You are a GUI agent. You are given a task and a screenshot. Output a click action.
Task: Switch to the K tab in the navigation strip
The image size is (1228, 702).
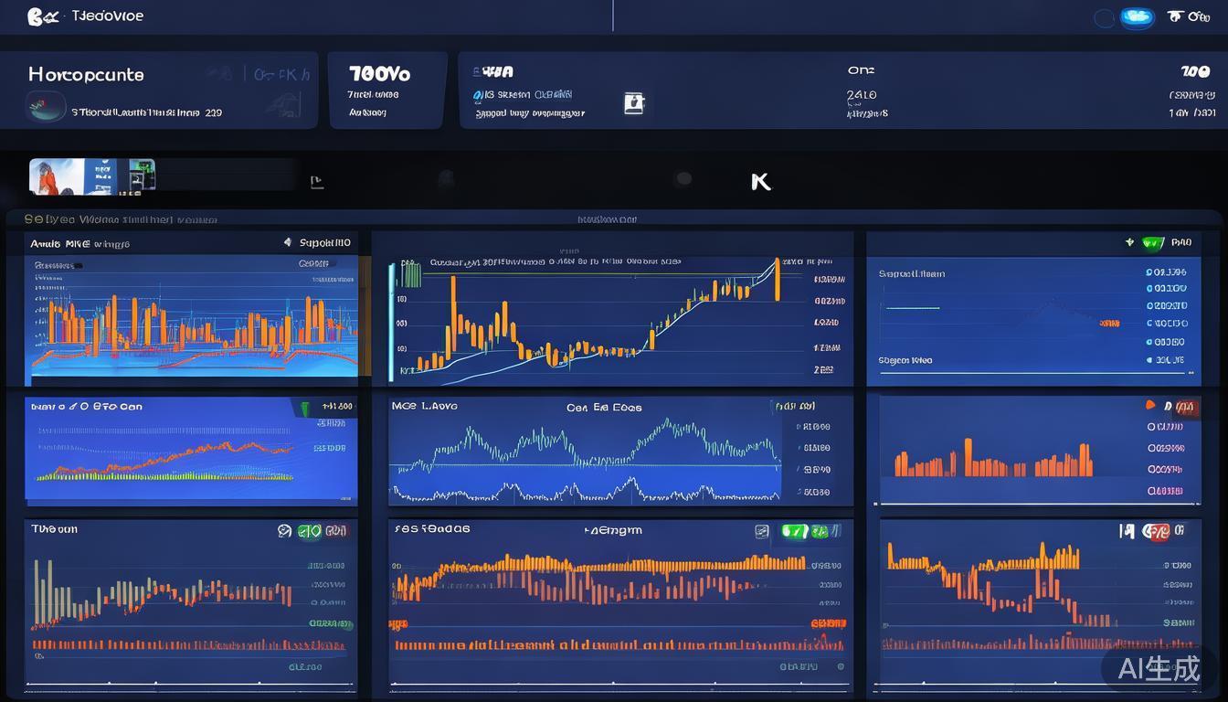[x=761, y=181]
